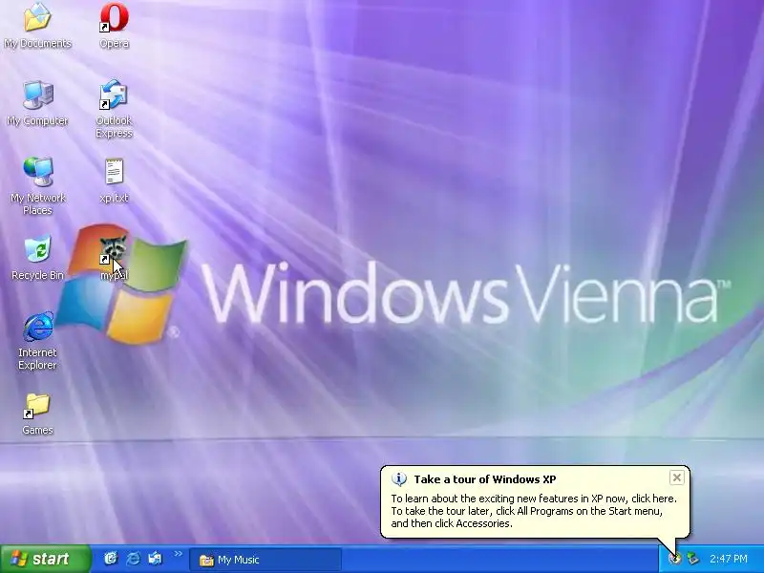Switch to the My Music taskbar button

pyautogui.click(x=265, y=560)
